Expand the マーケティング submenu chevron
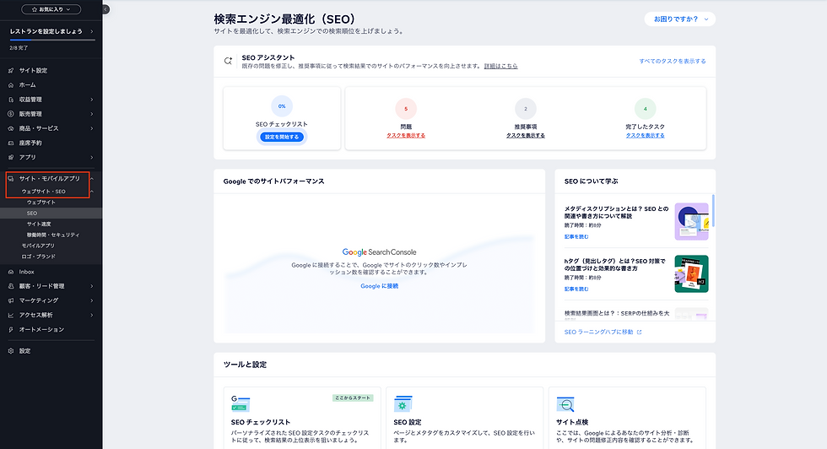 tap(92, 300)
